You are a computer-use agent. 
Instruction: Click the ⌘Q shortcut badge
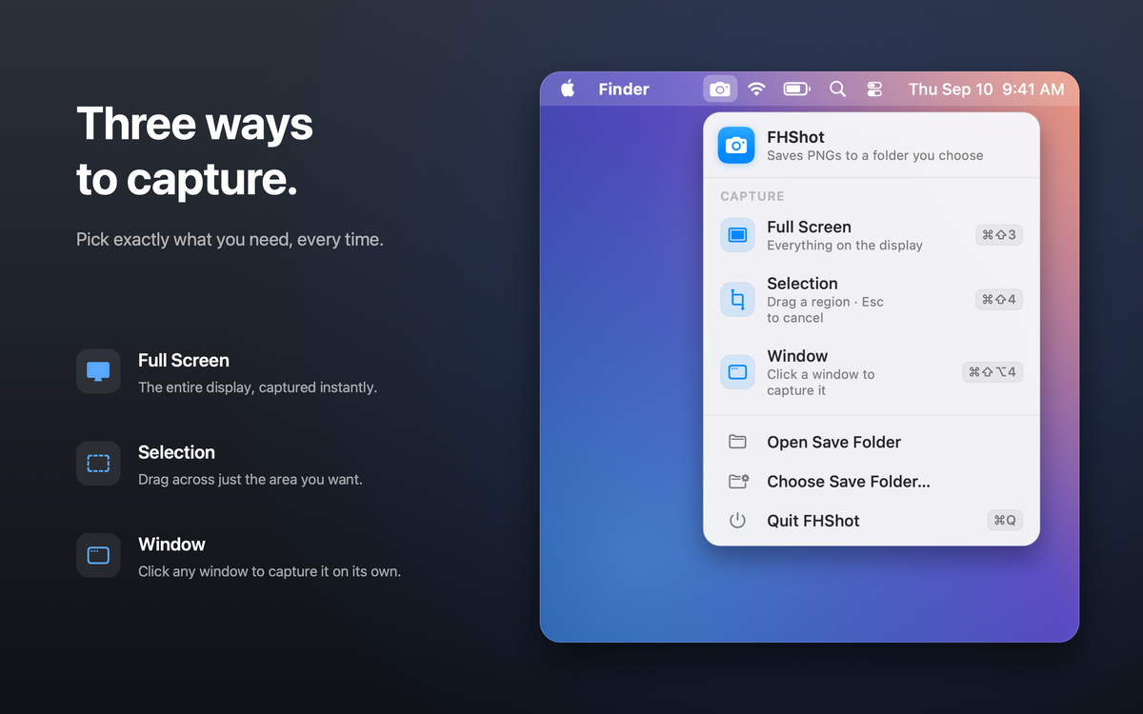click(x=1005, y=521)
